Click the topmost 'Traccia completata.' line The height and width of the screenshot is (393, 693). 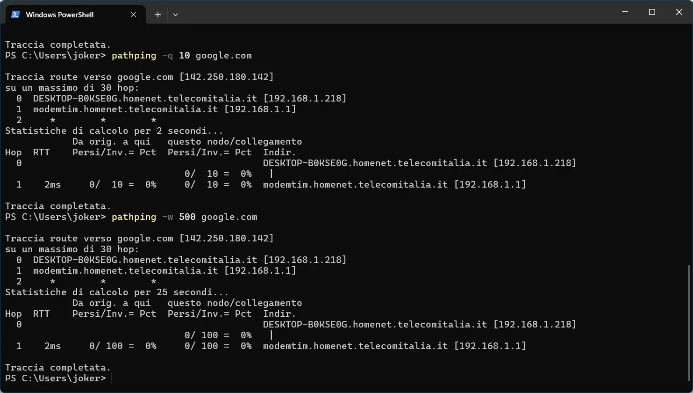pyautogui.click(x=58, y=45)
